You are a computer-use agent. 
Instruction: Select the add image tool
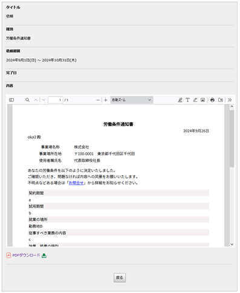click(203, 100)
